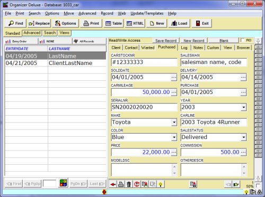Viewport: 265px width, 197px height.
Task: Click the OTHERDESCR scroll up arrow
Action: pyautogui.click(x=244, y=166)
